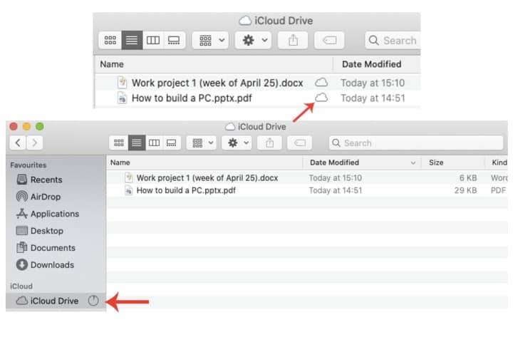The height and width of the screenshot is (342, 513).
Task: Click Today at 15:10 date in upper window
Action: coord(373,83)
